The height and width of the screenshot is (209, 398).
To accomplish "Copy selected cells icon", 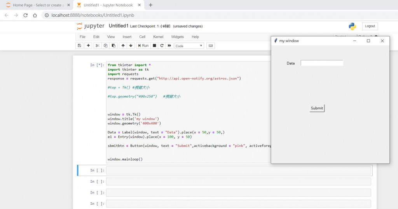I will point(106,46).
